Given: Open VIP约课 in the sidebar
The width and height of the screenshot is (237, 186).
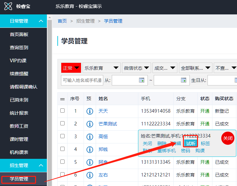Looking at the screenshot, I should point(18,61).
